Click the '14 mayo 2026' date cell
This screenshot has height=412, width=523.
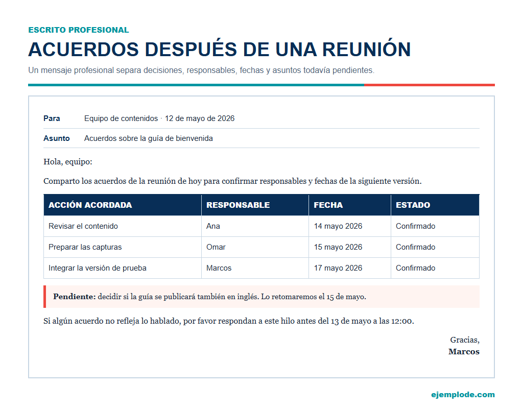349,226
